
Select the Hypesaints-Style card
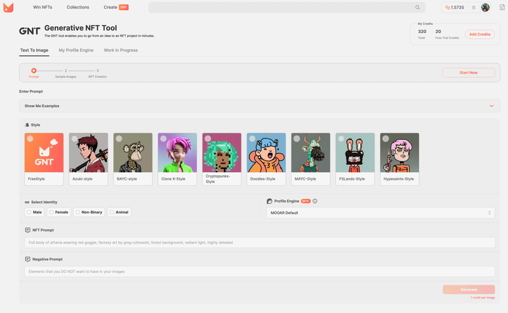399,159
